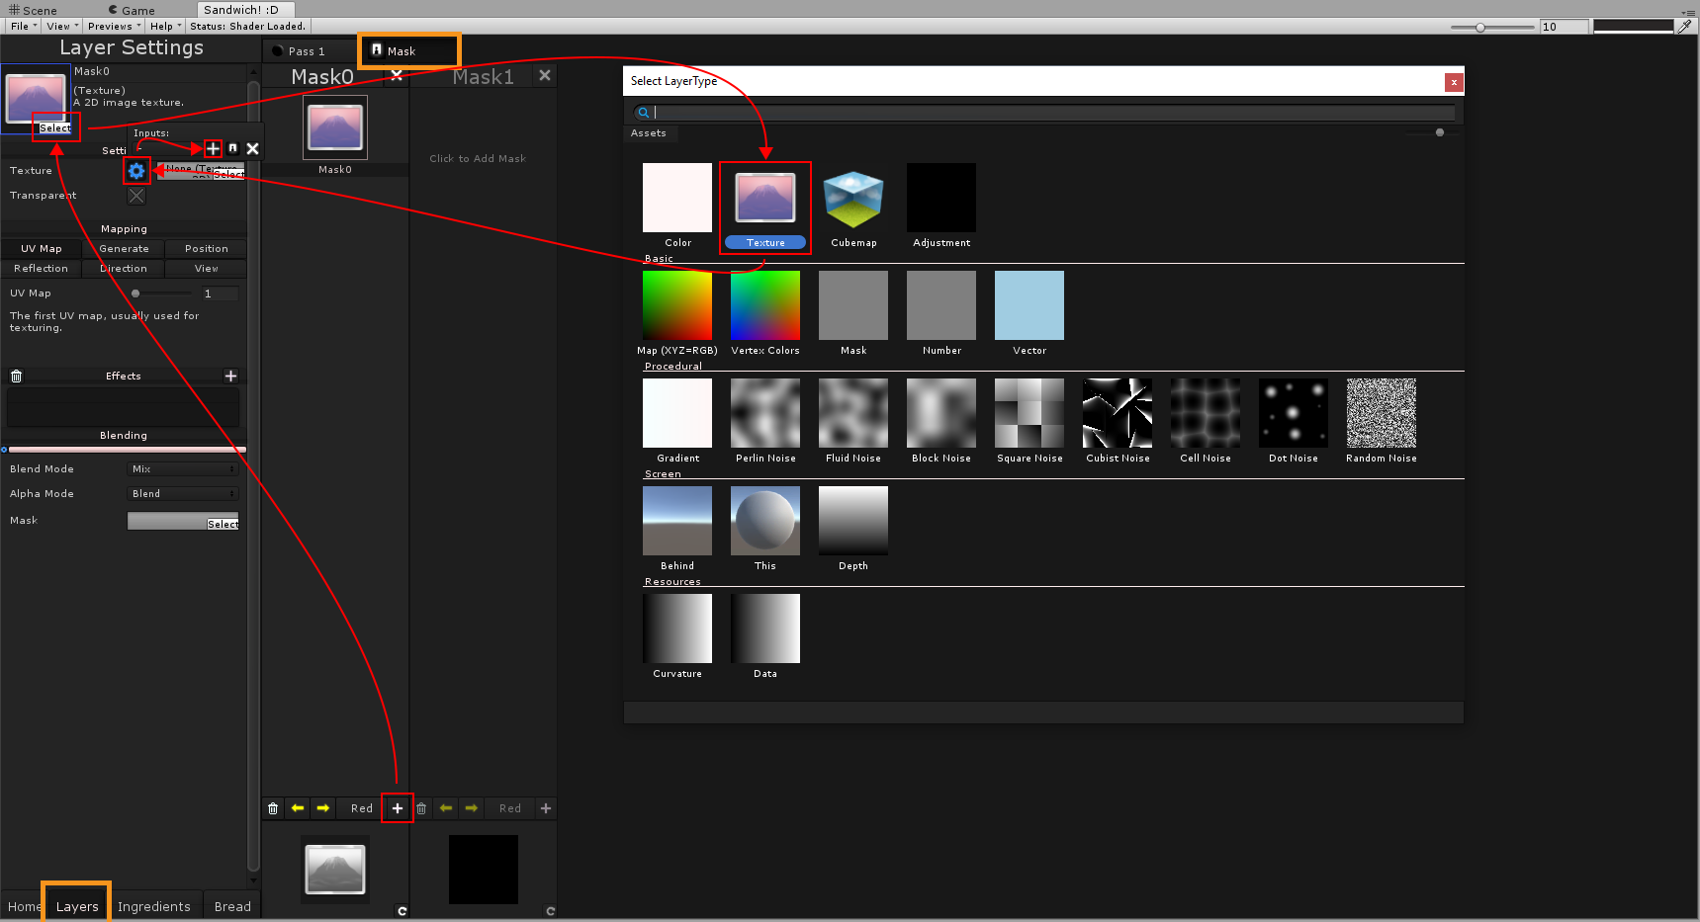1700x922 pixels.
Task: Pick the Depth screen layer type
Action: point(853,529)
